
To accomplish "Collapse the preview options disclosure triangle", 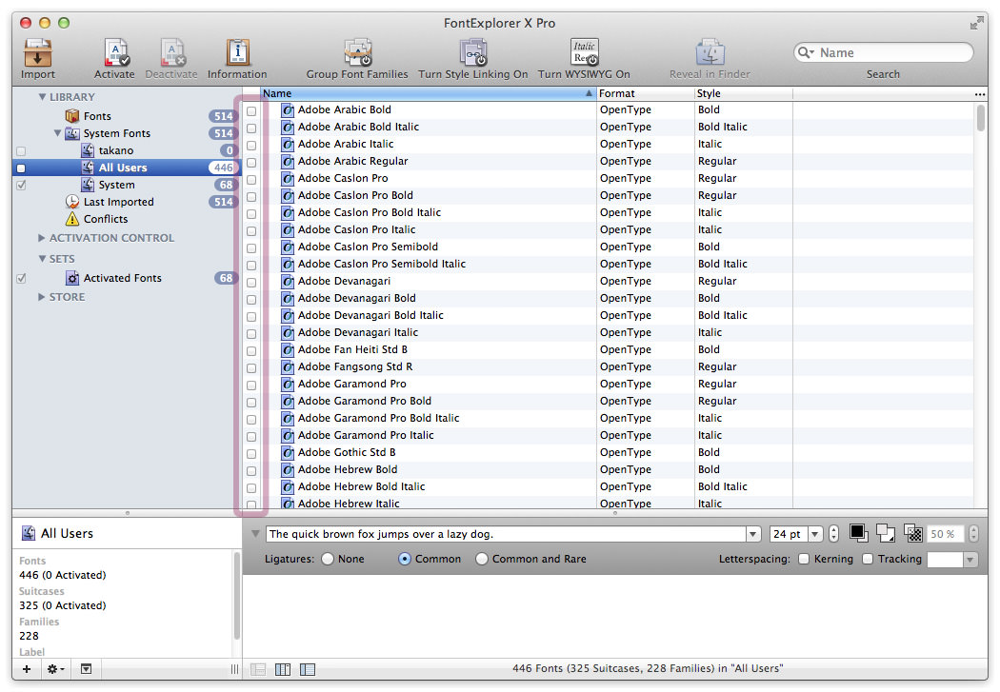I will pos(255,533).
